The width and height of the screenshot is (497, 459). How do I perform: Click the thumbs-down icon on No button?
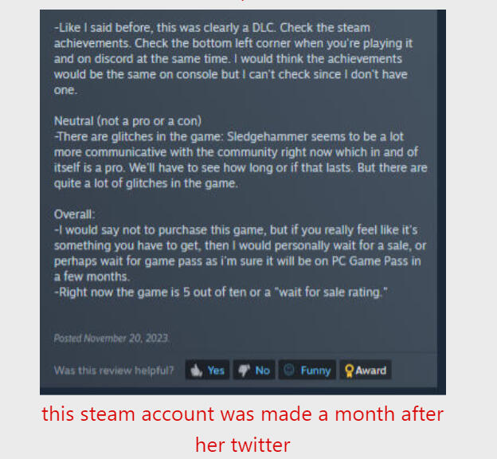click(244, 371)
